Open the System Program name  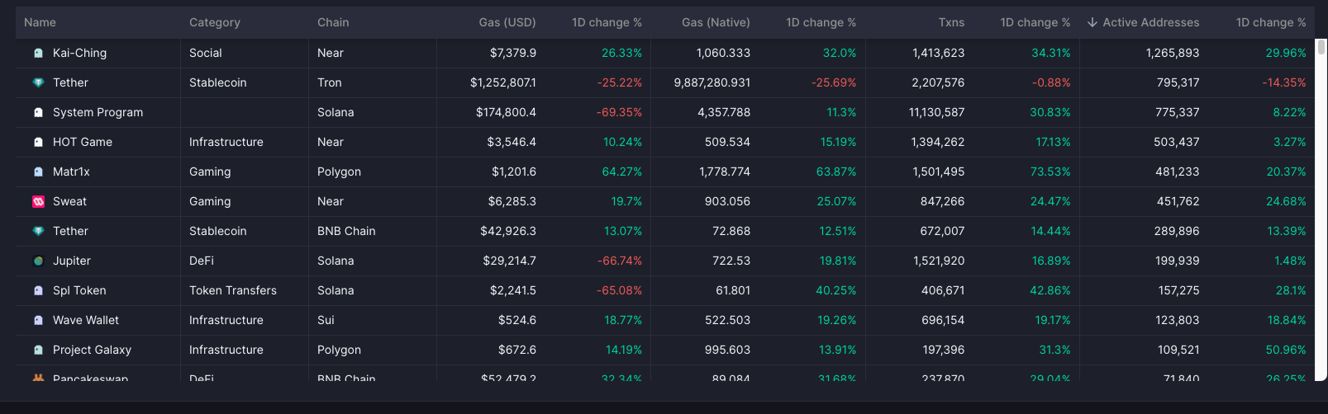pyautogui.click(x=98, y=112)
